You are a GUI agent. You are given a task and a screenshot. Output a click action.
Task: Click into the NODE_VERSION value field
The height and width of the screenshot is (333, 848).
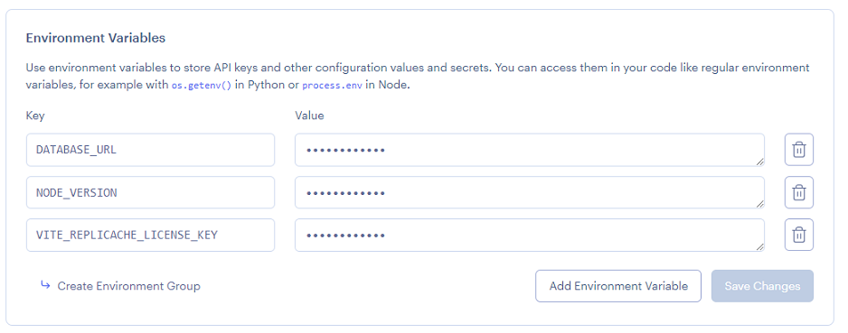(x=530, y=193)
